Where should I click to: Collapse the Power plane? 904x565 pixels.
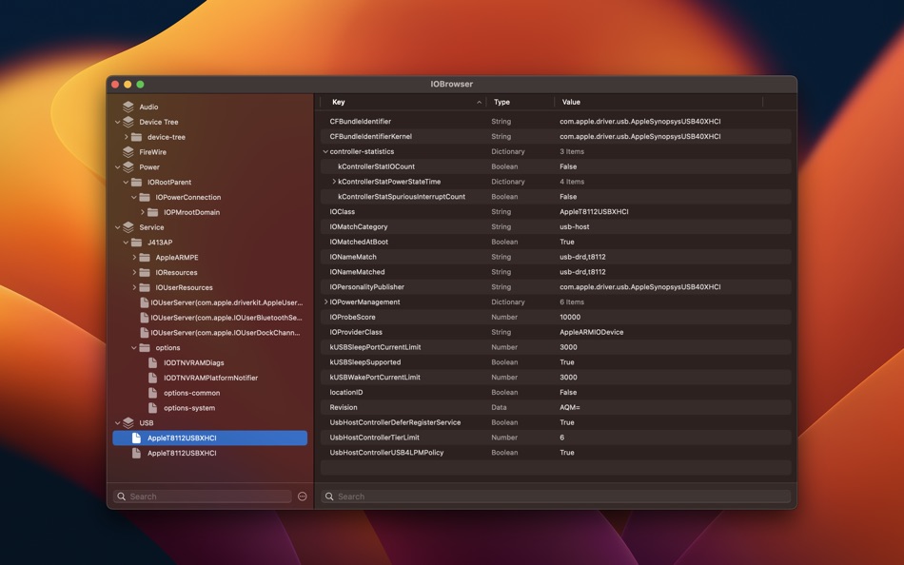click(117, 166)
